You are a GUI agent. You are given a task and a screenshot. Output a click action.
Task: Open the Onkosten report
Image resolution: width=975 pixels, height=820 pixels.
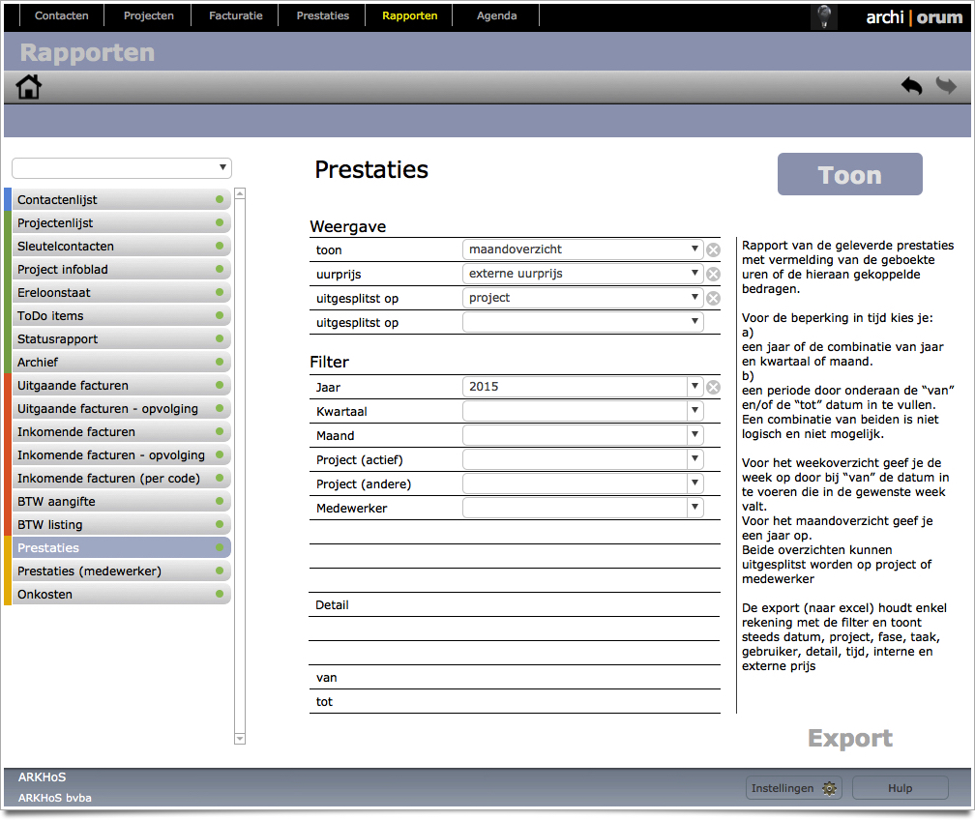[x=121, y=595]
